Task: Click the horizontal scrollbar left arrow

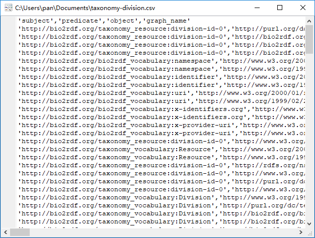Action: tap(5, 233)
